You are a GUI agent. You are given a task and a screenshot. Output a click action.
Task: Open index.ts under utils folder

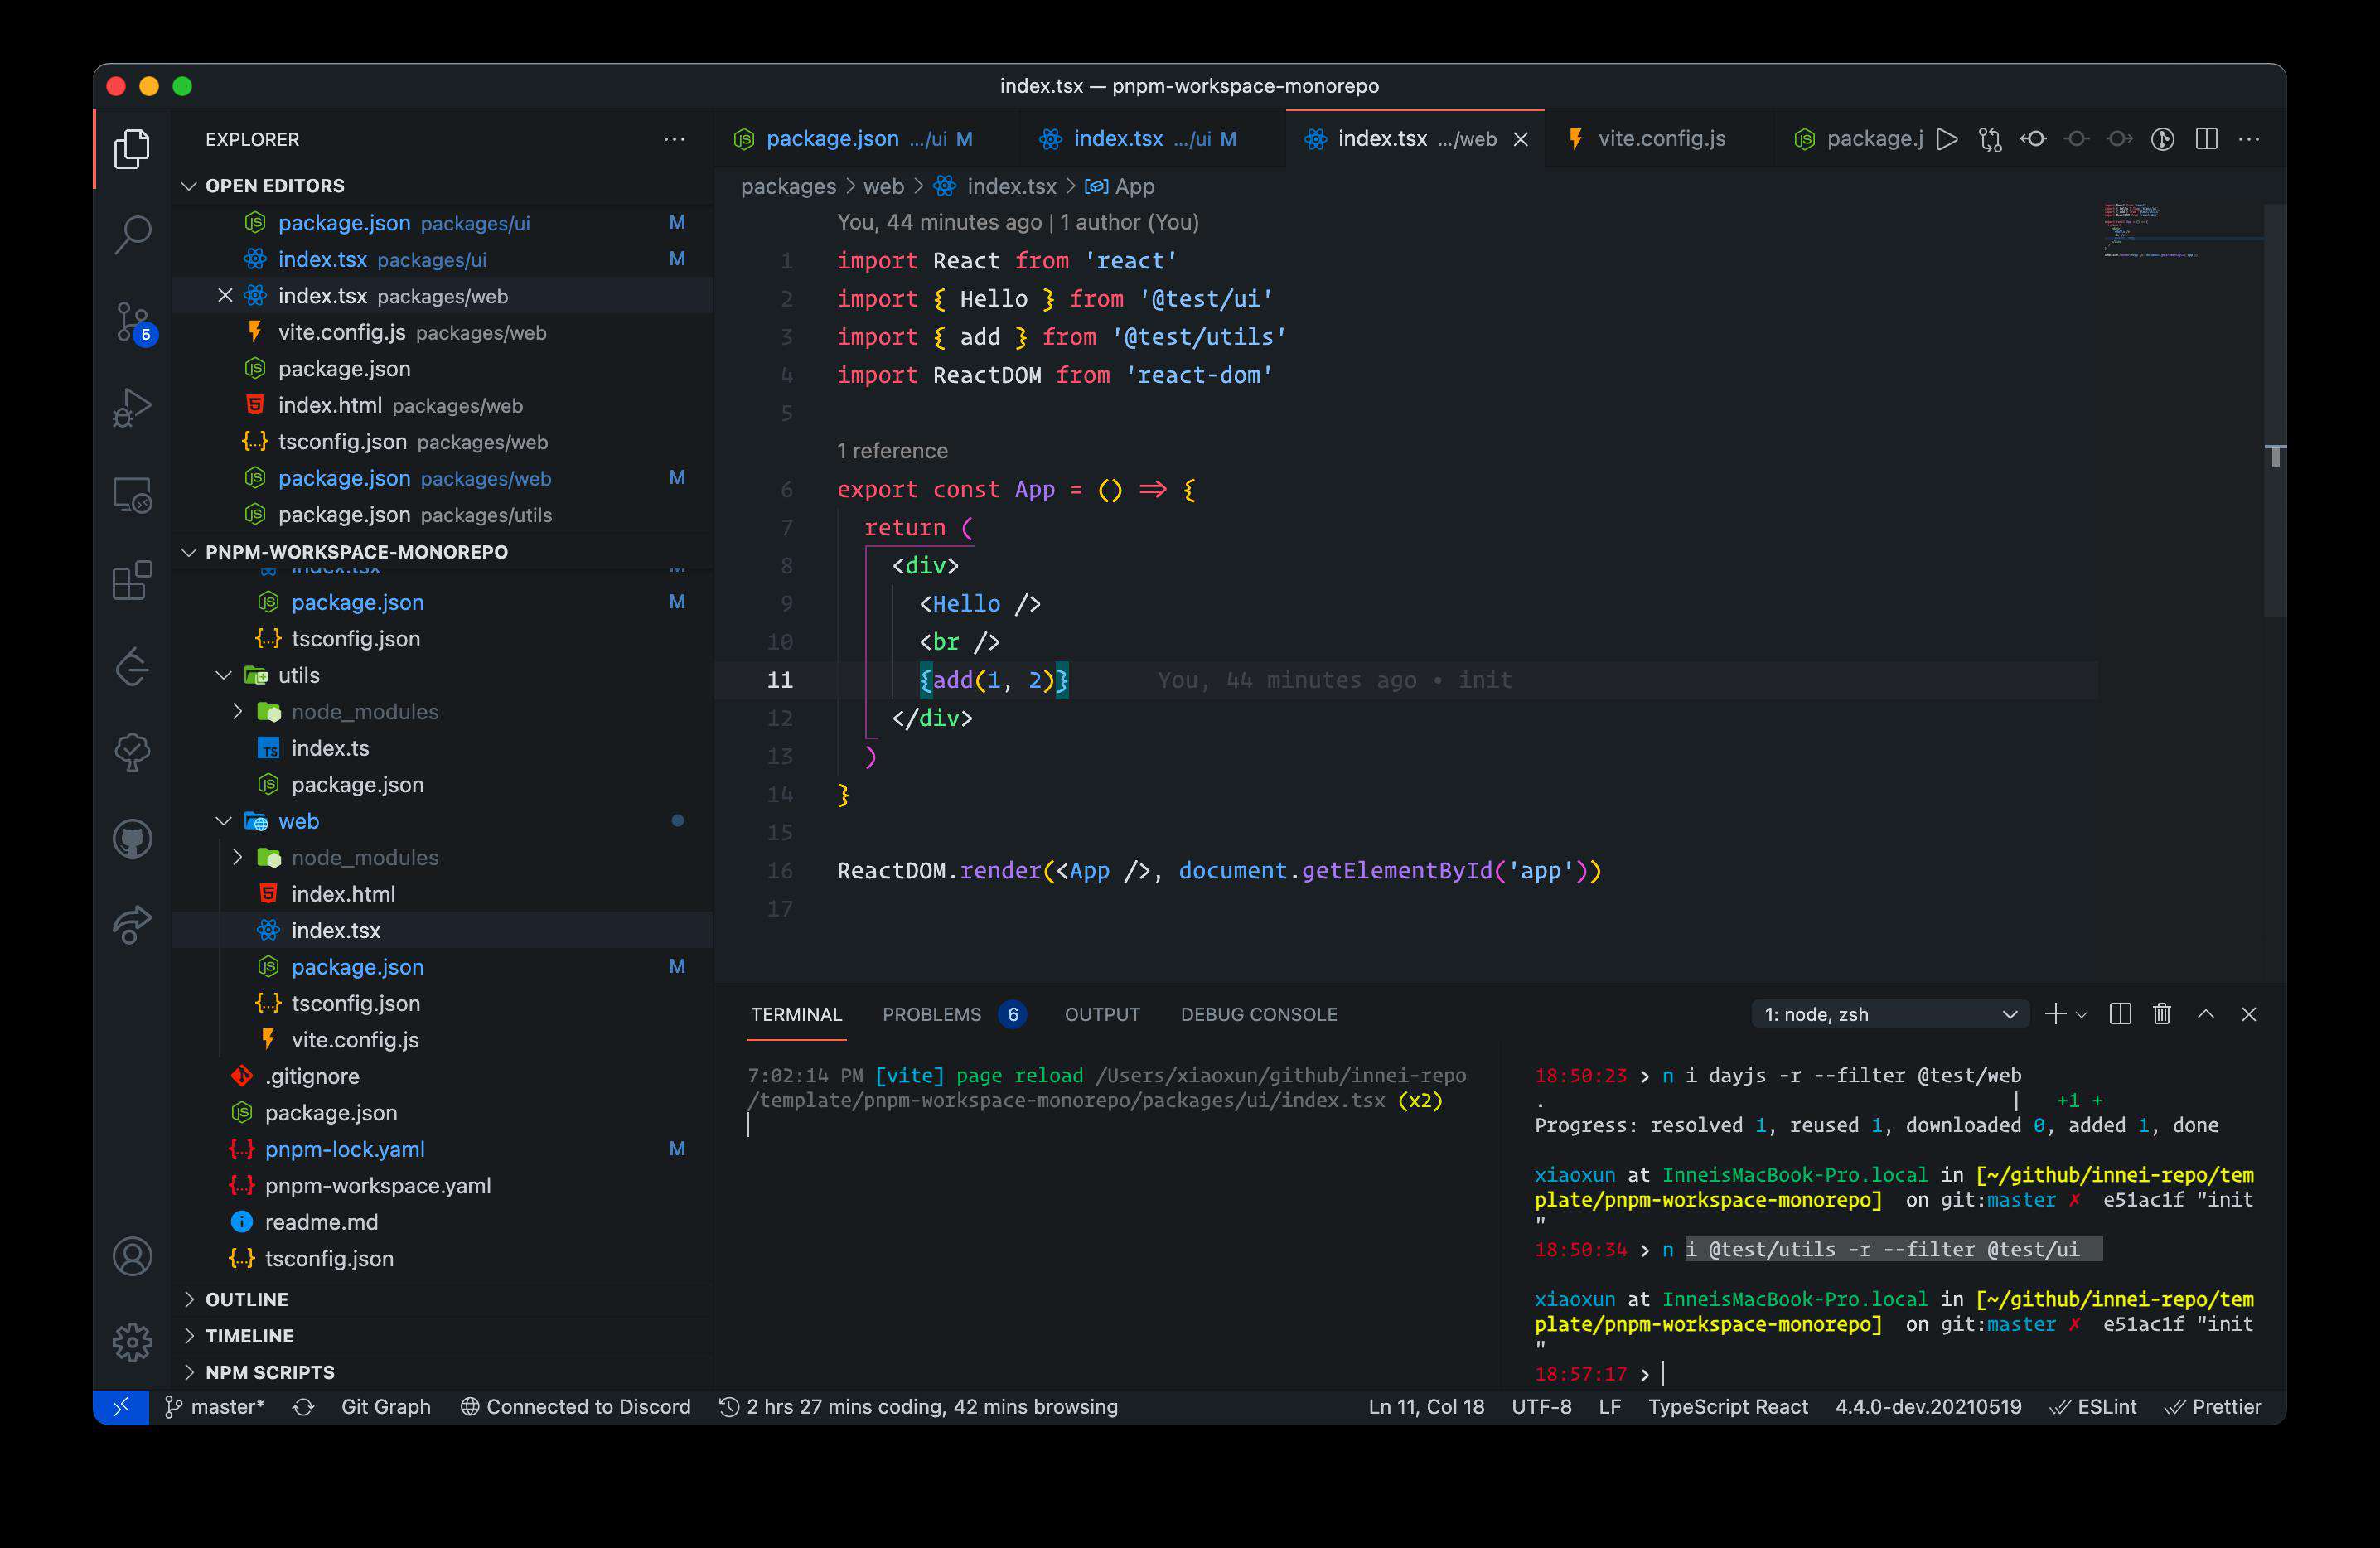point(330,748)
